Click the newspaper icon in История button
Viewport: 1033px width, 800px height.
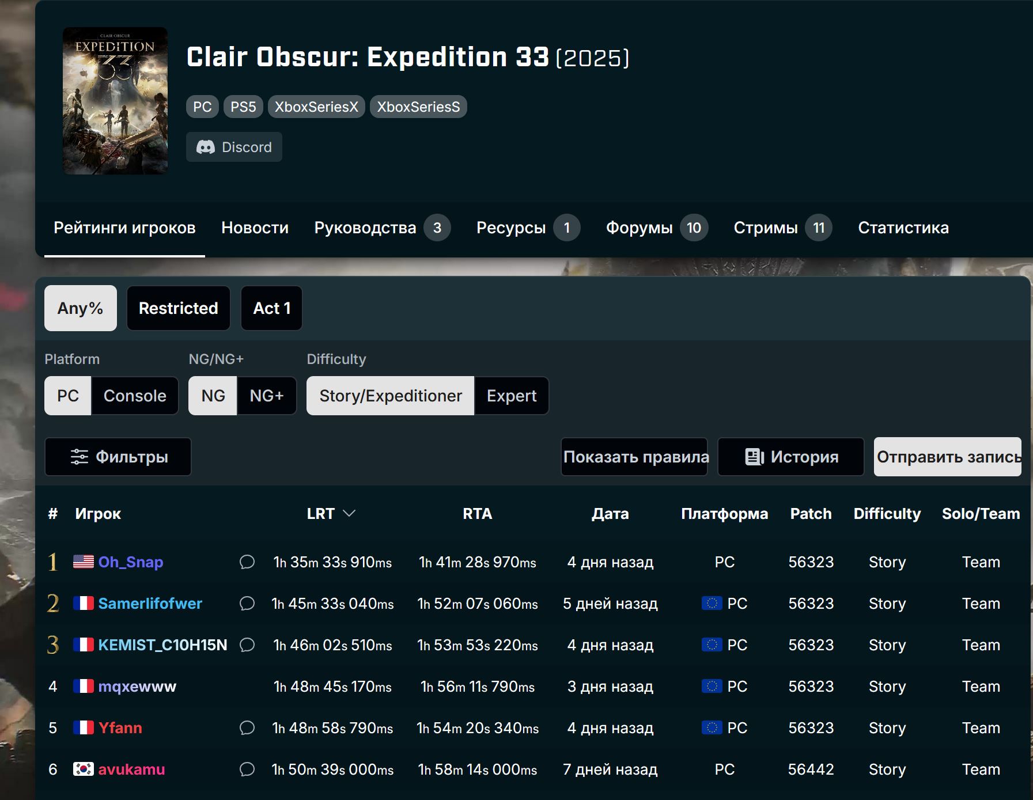pyautogui.click(x=755, y=457)
